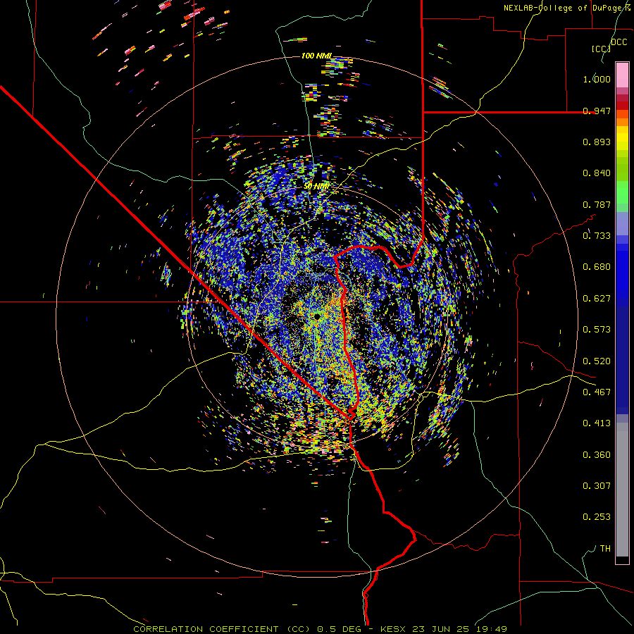634x634 pixels.
Task: Click the 0.253 color scale value
Action: (597, 517)
